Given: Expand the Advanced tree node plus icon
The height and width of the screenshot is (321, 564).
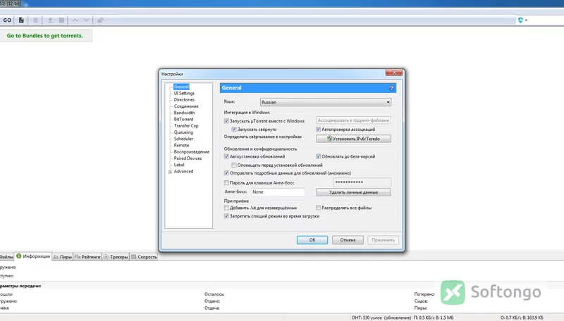Looking at the screenshot, I should pyautogui.click(x=170, y=172).
